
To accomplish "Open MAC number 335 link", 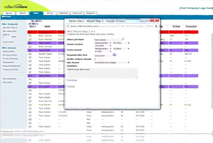I will 30,36.
